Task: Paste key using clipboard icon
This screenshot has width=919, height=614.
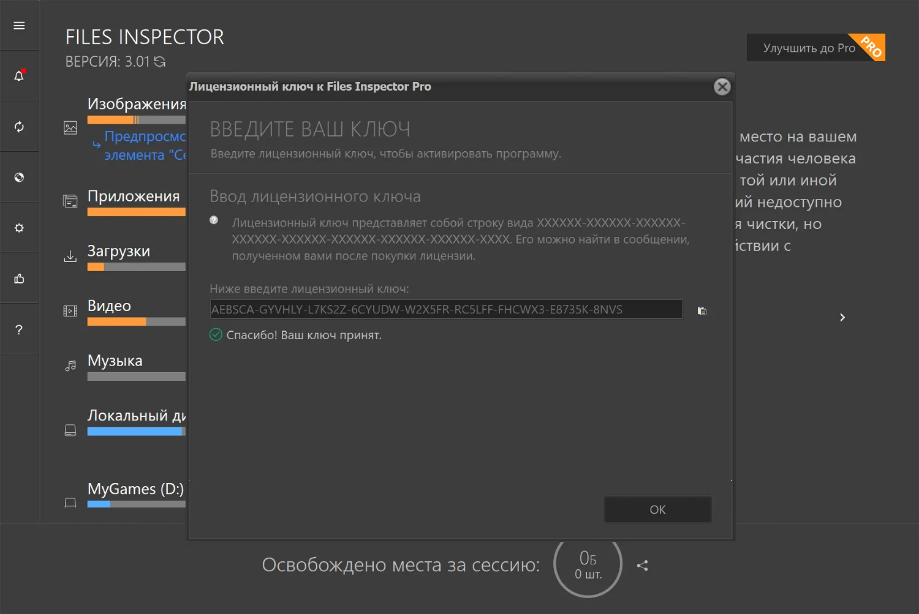Action: [x=702, y=311]
